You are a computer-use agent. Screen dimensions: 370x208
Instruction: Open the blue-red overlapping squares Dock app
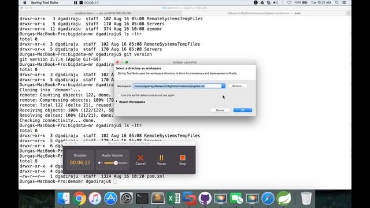(190, 198)
